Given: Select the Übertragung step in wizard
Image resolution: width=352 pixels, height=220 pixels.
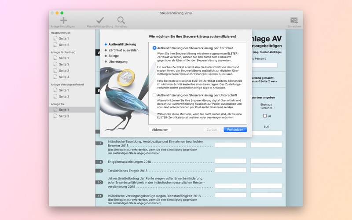Looking at the screenshot, I should [x=118, y=62].
